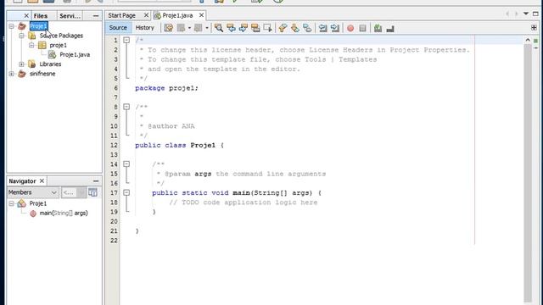The height and width of the screenshot is (305, 543).
Task: Stop macro recording with gray square
Action: click(362, 28)
